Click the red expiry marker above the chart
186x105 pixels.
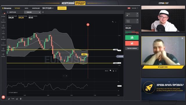click(88, 24)
